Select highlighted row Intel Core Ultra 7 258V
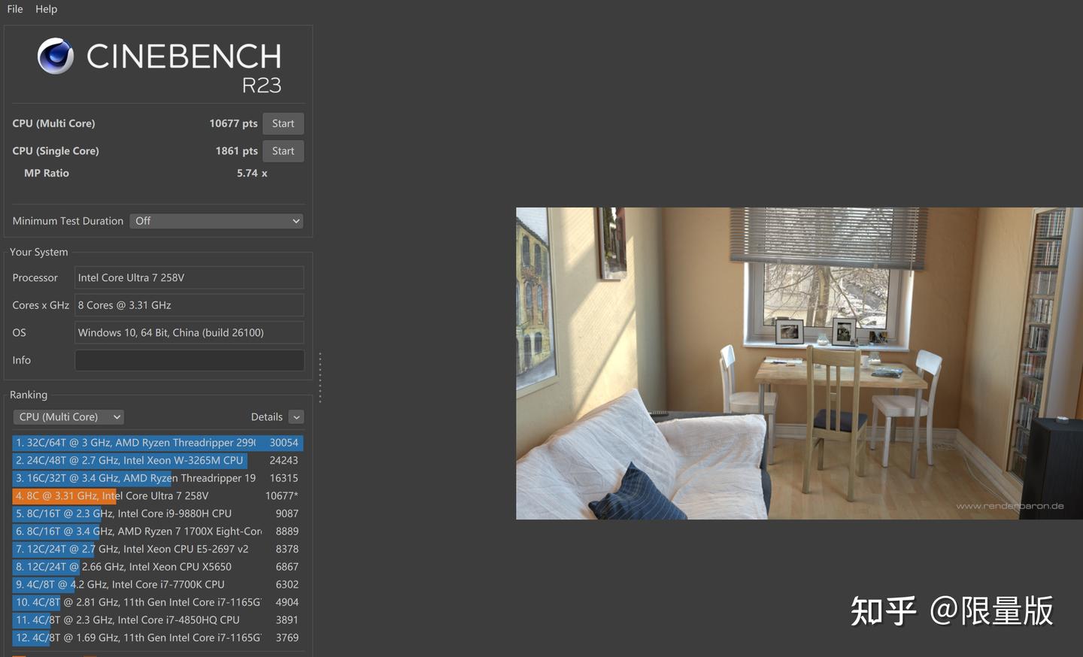This screenshot has height=657, width=1083. [158, 496]
